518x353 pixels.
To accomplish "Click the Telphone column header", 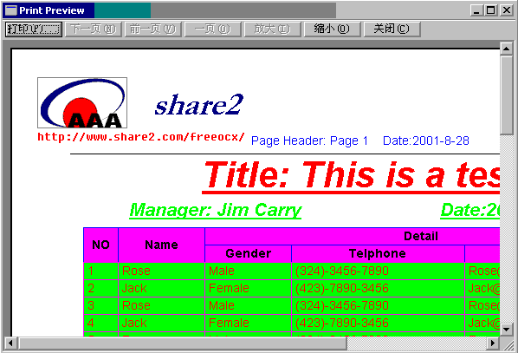I will click(378, 253).
